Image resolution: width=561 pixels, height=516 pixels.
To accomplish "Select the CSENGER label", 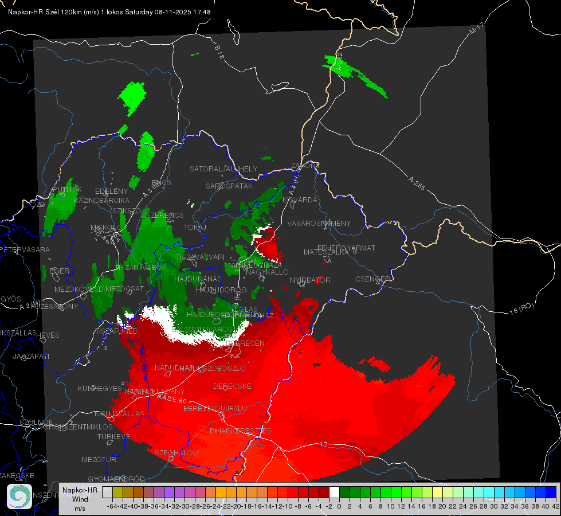I will pyautogui.click(x=372, y=279).
